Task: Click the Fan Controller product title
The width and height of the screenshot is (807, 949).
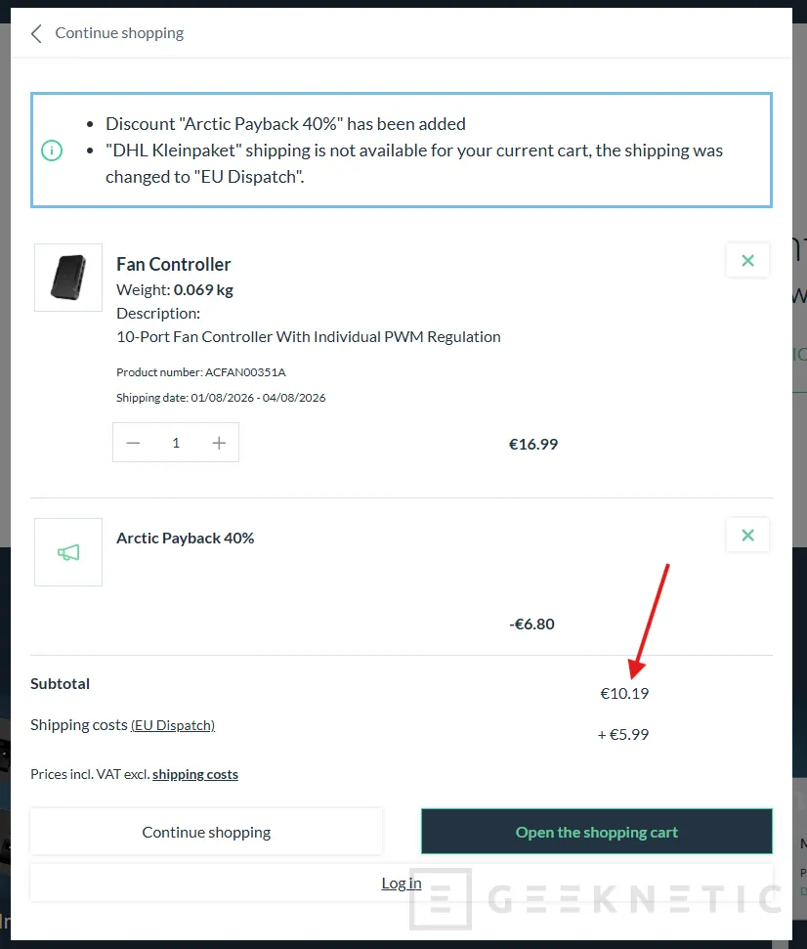Action: coord(174,265)
